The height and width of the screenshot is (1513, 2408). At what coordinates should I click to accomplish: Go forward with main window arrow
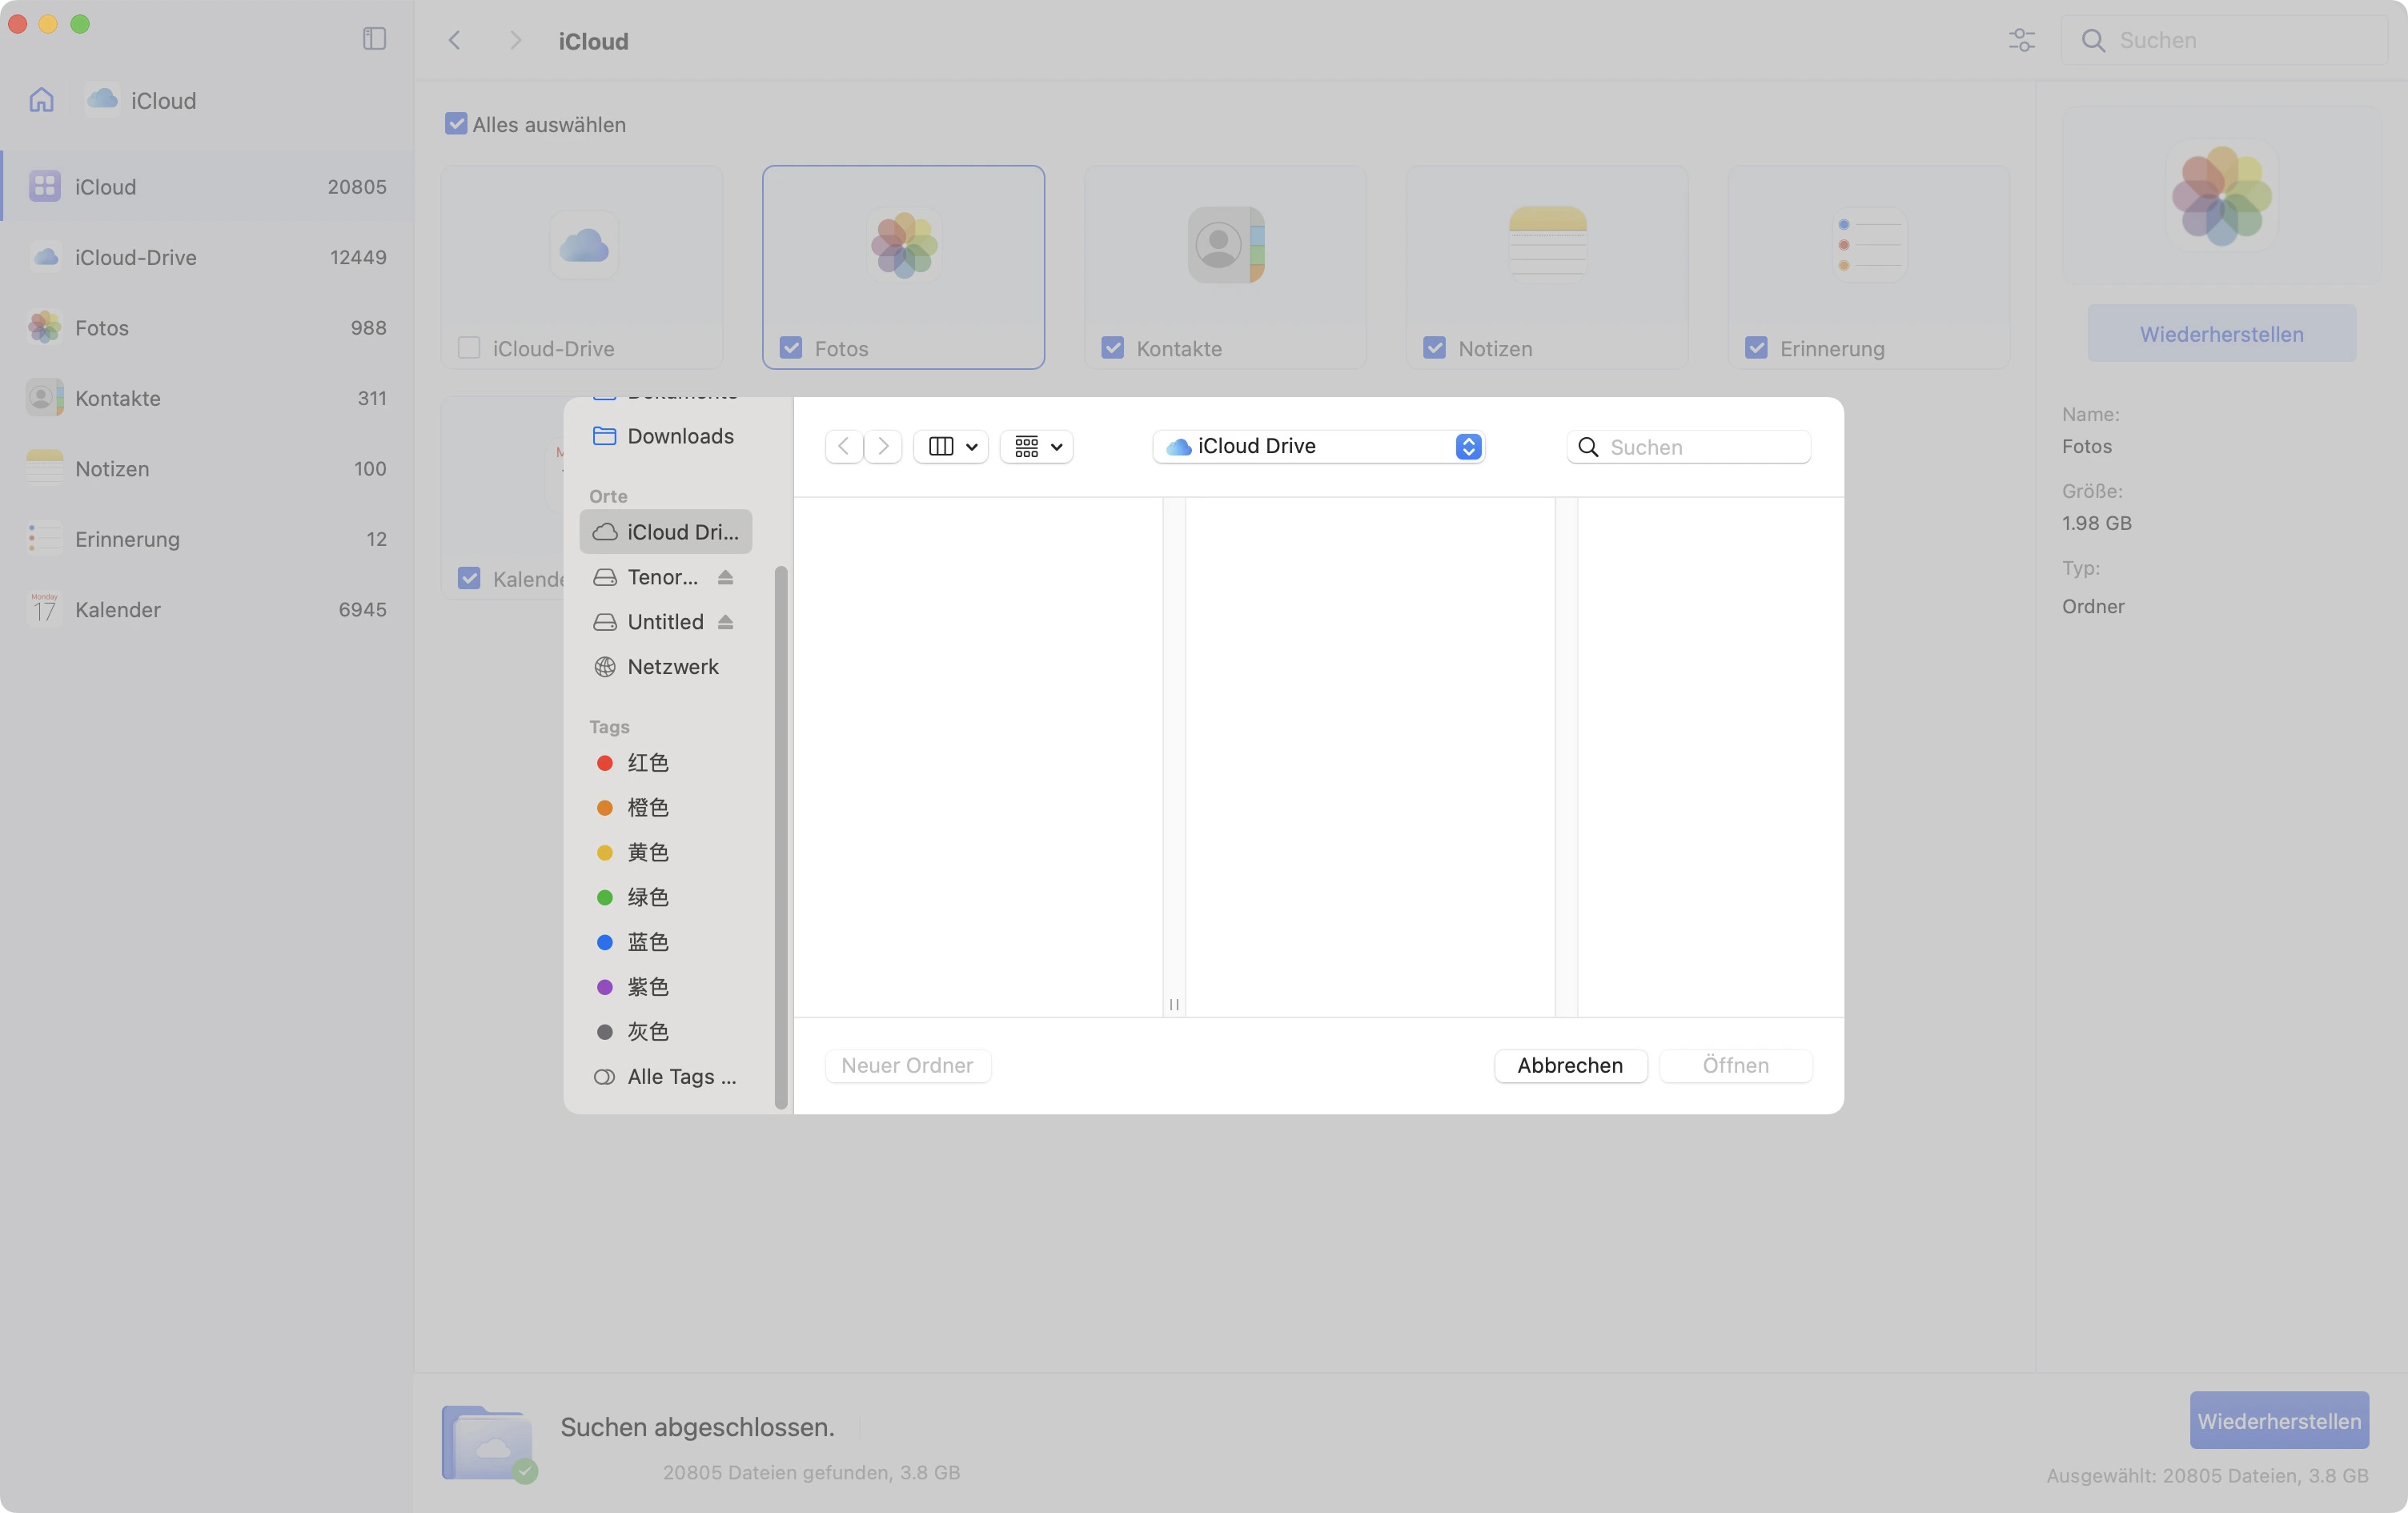(515, 40)
